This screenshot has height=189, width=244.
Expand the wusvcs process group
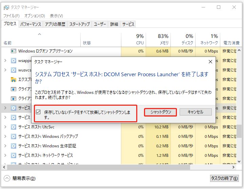(x=5, y=70)
